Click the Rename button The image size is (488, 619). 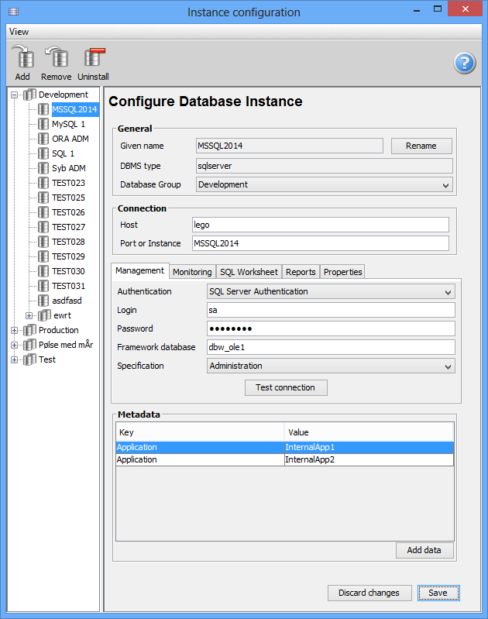pos(421,146)
